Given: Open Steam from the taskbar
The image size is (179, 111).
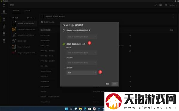Looking at the screenshot, I should click(103, 109).
